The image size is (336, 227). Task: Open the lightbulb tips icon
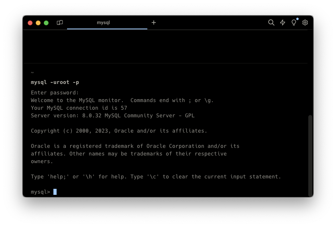click(294, 22)
